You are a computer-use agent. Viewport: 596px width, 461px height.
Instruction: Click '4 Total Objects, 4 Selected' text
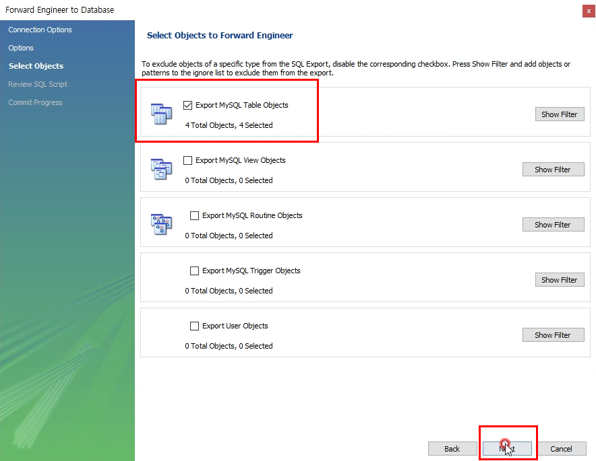point(229,125)
